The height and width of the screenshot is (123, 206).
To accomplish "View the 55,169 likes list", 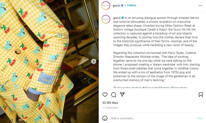I will 110,103.
